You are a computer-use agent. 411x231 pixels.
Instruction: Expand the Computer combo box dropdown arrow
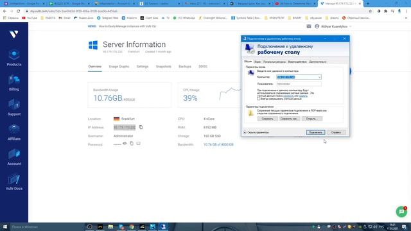tap(319, 77)
